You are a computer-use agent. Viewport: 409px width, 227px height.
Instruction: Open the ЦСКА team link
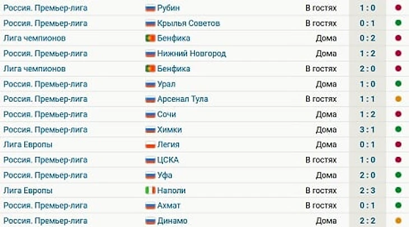tap(168, 160)
